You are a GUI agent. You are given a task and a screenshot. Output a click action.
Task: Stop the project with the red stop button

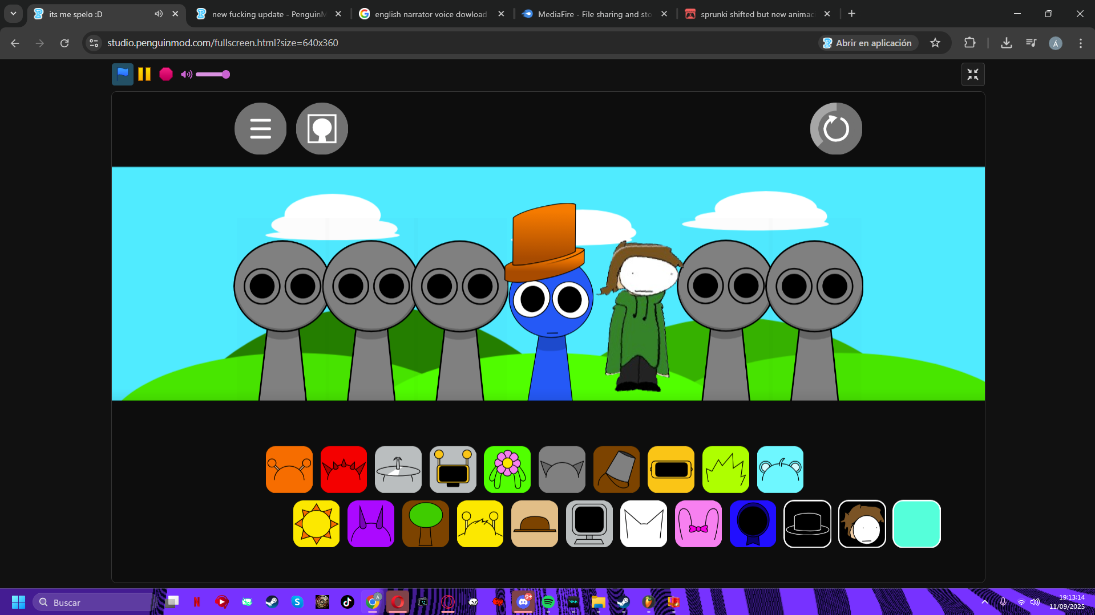click(166, 74)
